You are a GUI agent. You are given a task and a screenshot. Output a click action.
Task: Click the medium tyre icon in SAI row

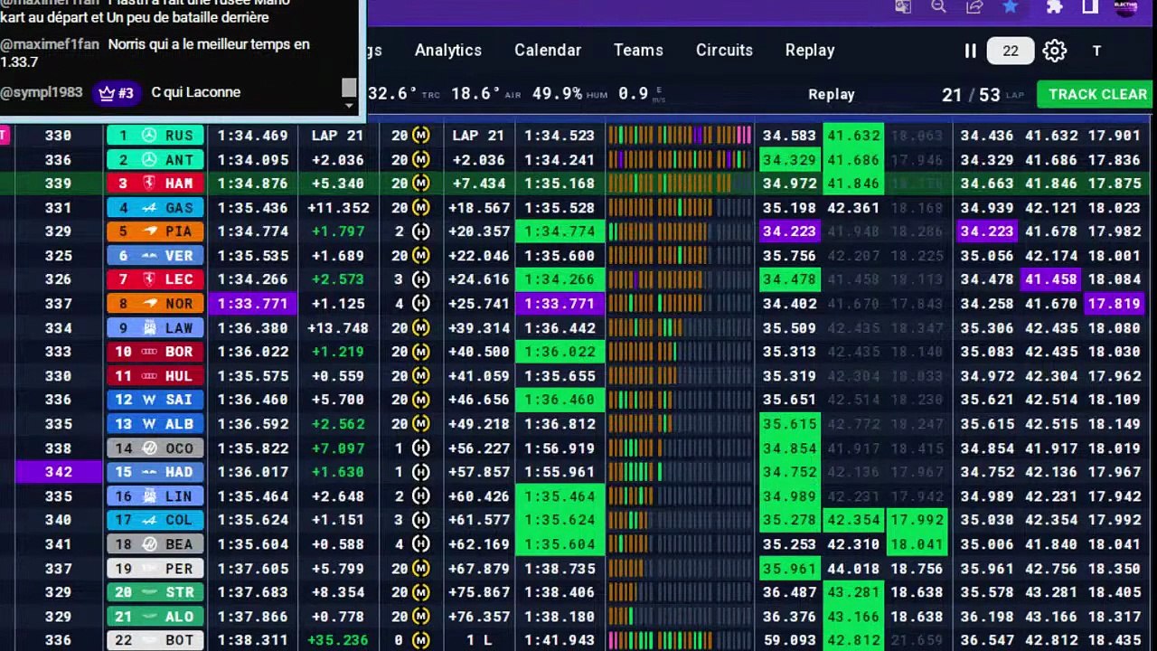tap(420, 400)
